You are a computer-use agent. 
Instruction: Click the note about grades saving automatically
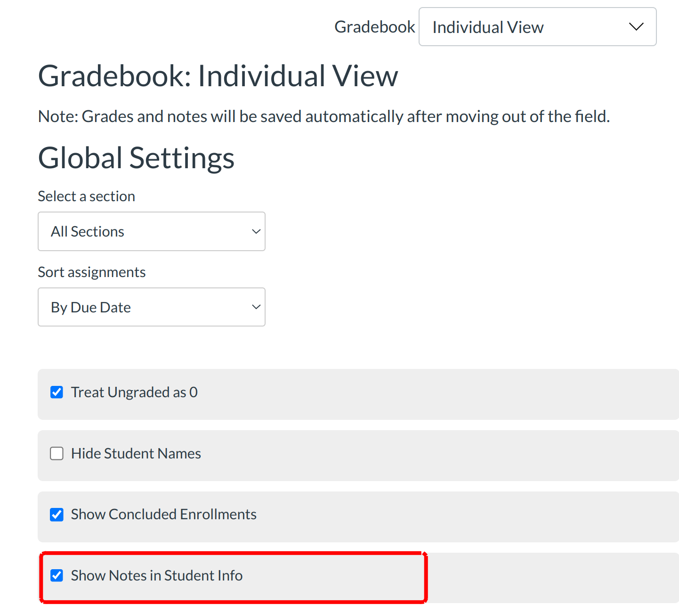[323, 116]
